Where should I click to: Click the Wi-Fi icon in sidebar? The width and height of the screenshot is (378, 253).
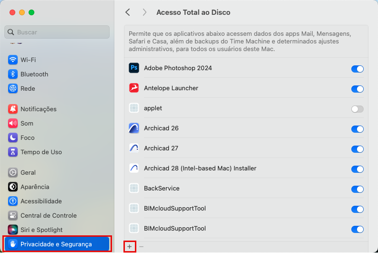(13, 60)
